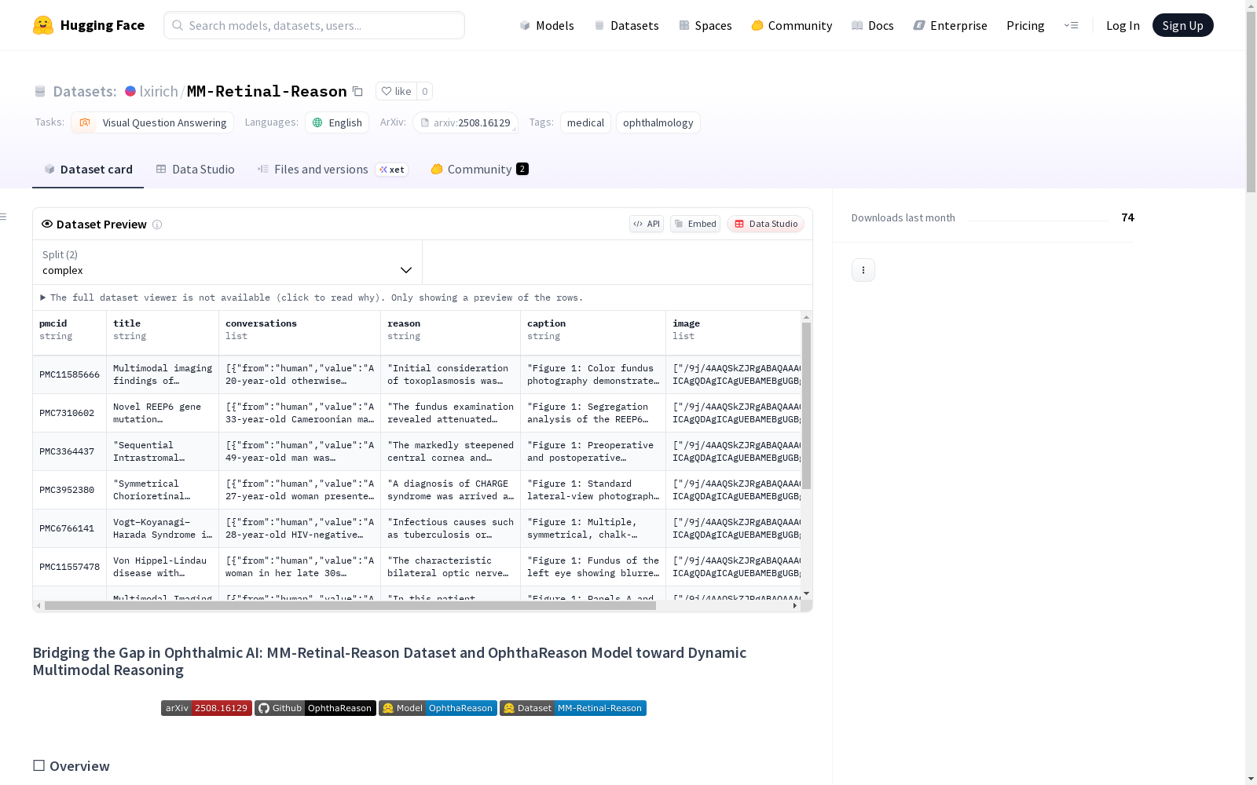Image resolution: width=1257 pixels, height=785 pixels.
Task: Select cell PMC11585666
Action: [x=69, y=374]
